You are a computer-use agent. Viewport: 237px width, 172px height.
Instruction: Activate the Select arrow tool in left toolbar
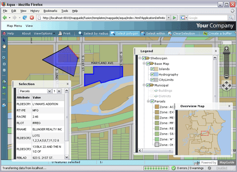click(4, 40)
